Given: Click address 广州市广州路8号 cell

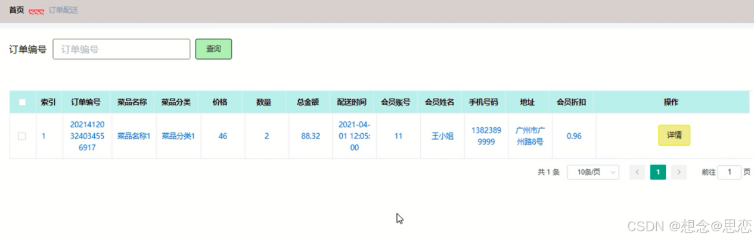Looking at the screenshot, I should (x=530, y=136).
